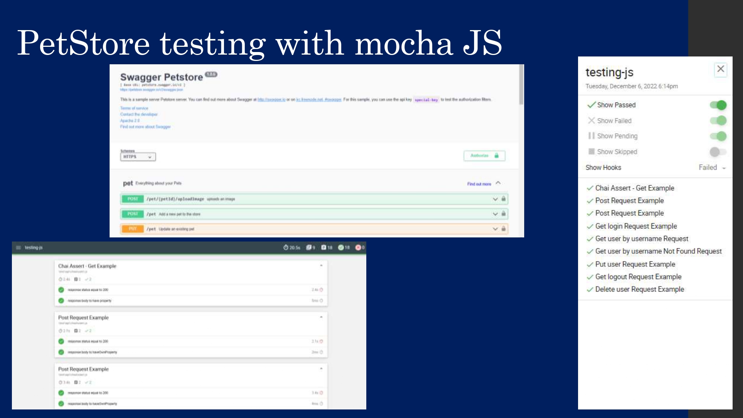The image size is (743, 418).
Task: Open the Show Hooks 'Failed' dropdown
Action: [x=712, y=168]
